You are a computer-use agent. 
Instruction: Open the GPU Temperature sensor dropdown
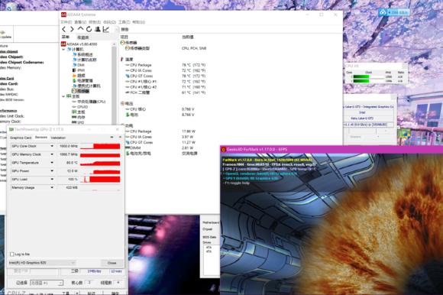tap(52, 163)
